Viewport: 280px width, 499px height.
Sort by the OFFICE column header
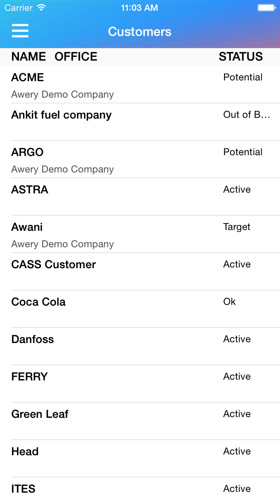click(76, 56)
